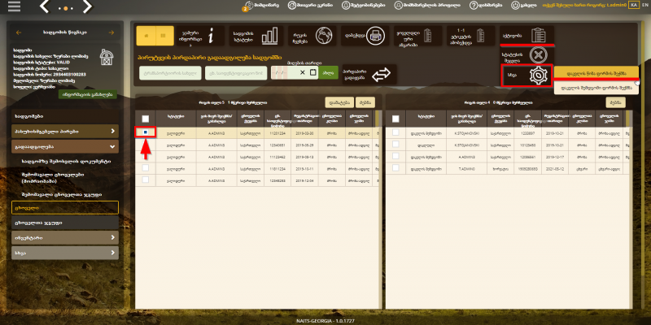Open holding entry document sidebar item
This screenshot has width=651, height=325.
(66, 161)
